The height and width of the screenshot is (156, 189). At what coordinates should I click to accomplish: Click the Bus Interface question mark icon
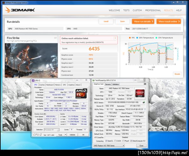(145, 109)
